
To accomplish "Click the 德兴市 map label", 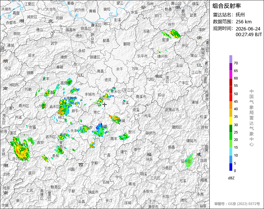I will [162, 56].
